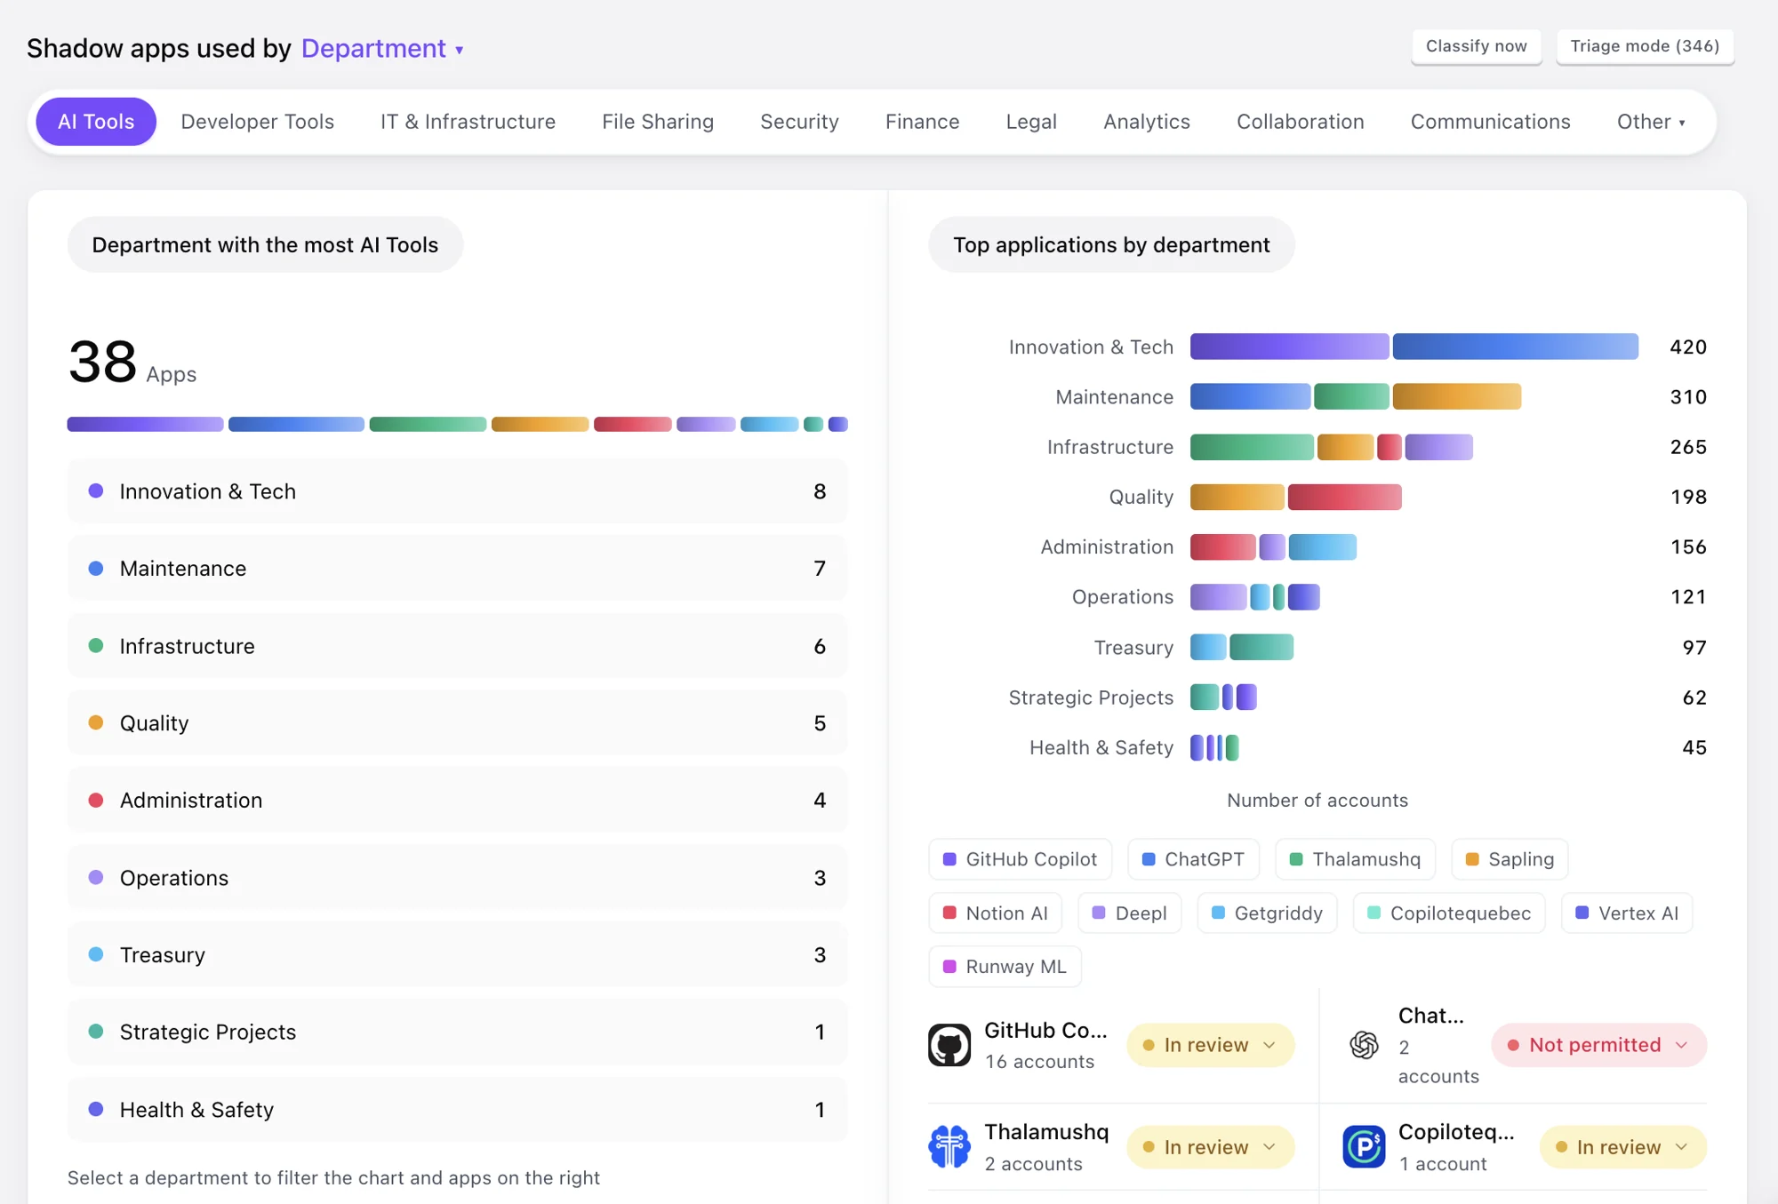The height and width of the screenshot is (1204, 1778).
Task: Toggle Thalamushq legend filter
Action: click(1355, 859)
